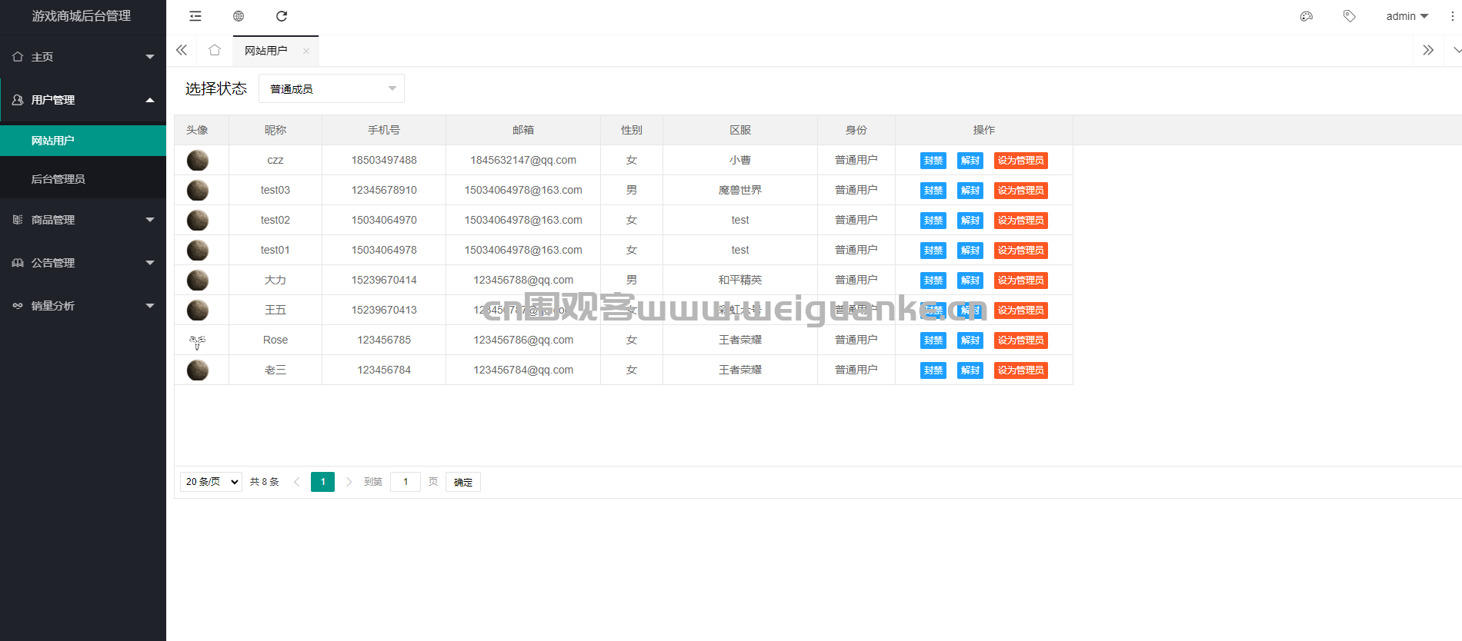Open the tab actions dropdown arrow at far right

[1456, 50]
